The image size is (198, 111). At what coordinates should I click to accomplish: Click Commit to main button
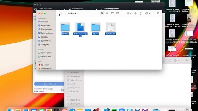49,84
